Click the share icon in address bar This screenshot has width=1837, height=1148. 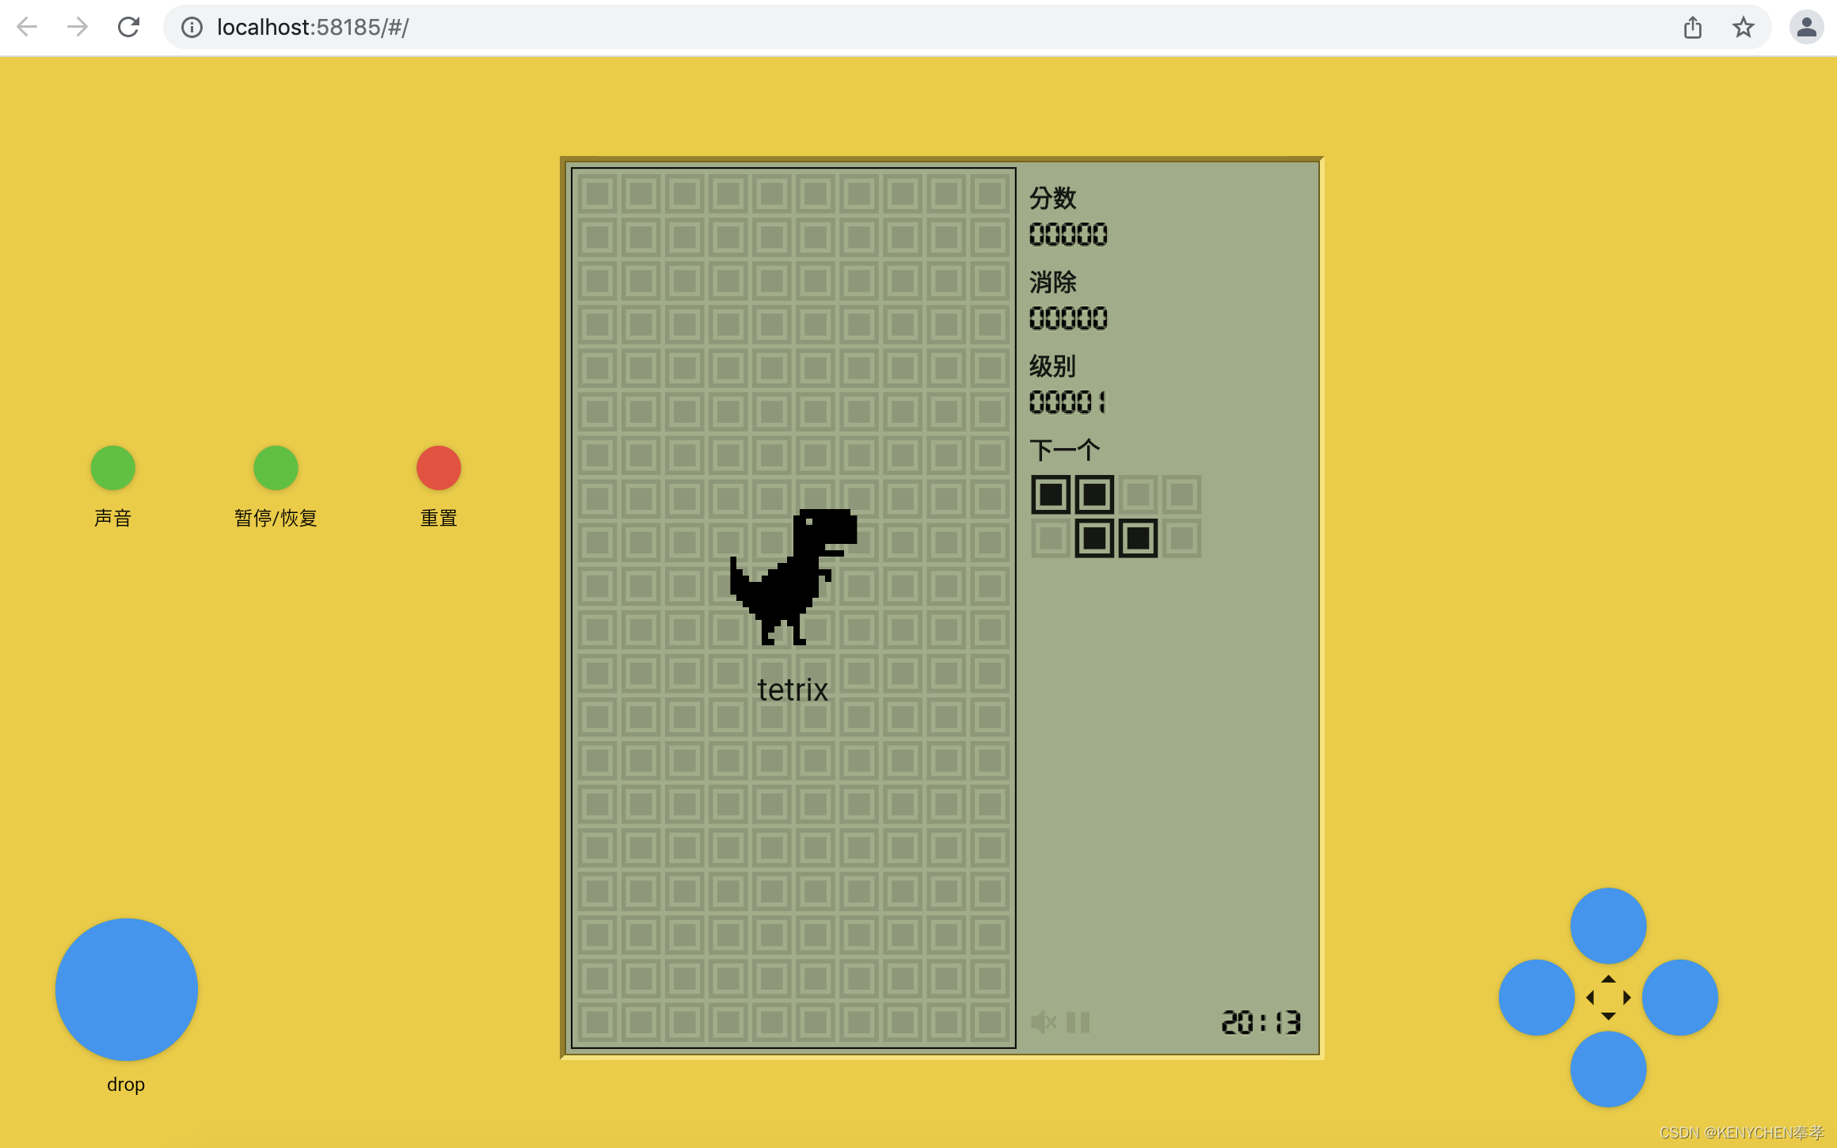[1693, 28]
